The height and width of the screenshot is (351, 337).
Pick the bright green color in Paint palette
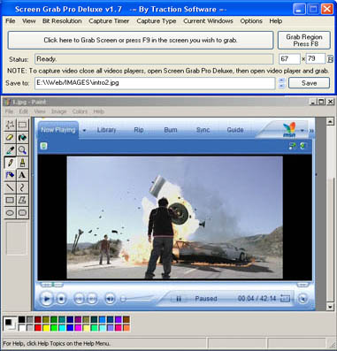click(54, 327)
